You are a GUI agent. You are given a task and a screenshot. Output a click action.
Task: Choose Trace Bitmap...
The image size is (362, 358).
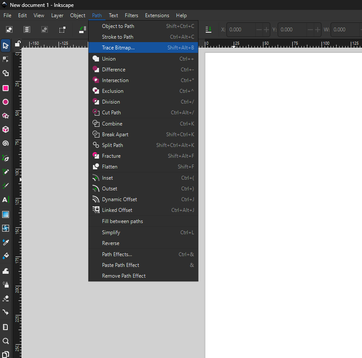tap(143, 47)
